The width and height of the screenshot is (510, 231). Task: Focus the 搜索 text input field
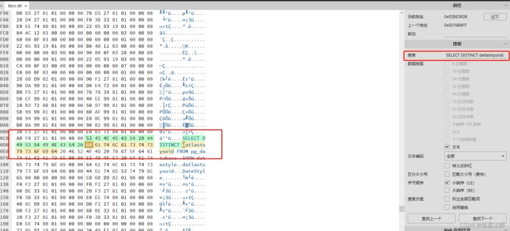point(475,55)
